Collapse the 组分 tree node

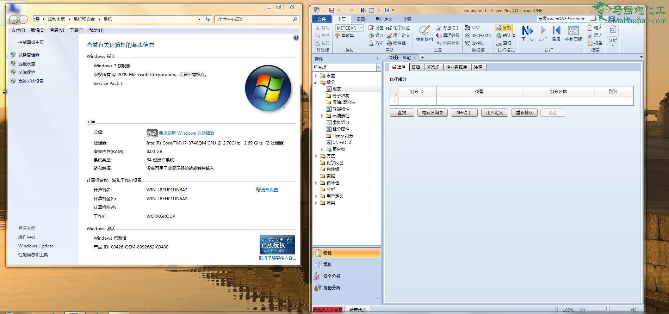[x=316, y=82]
